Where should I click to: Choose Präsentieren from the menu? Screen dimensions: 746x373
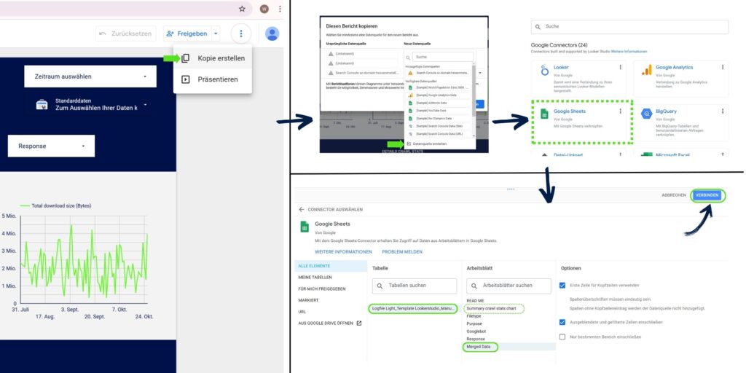(213, 79)
